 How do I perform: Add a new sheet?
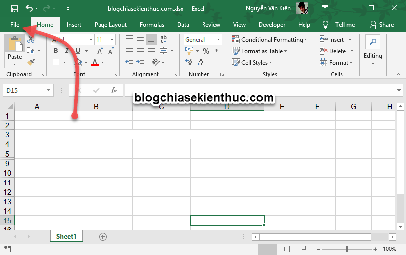coord(103,237)
